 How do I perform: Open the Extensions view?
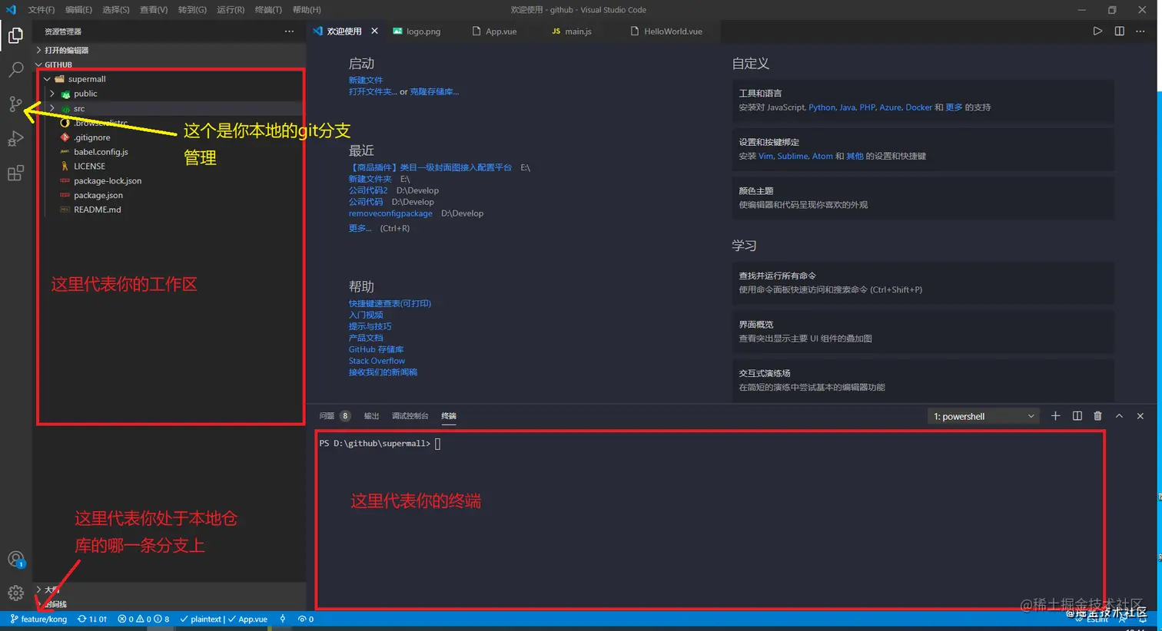15,173
